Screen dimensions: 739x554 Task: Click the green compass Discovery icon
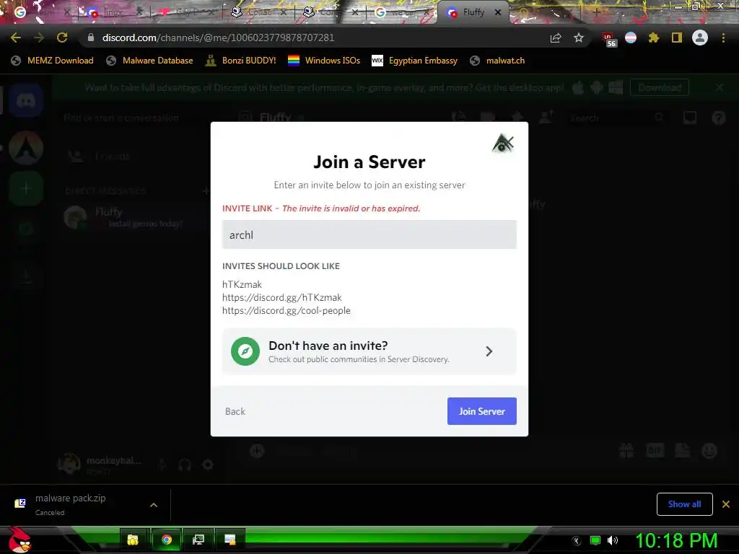tap(245, 351)
